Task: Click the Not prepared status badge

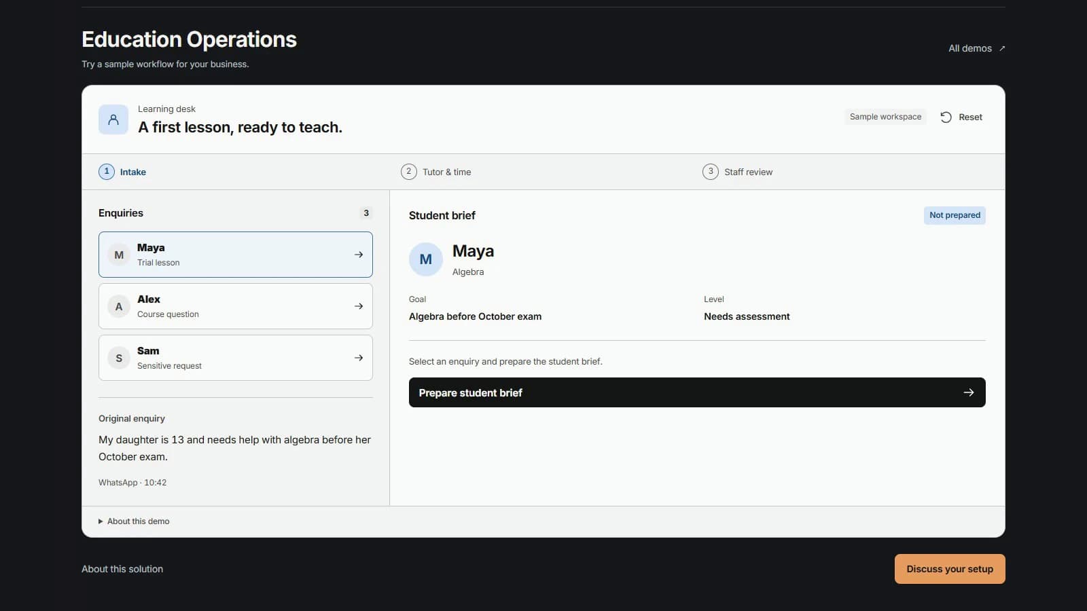Action: tap(955, 215)
